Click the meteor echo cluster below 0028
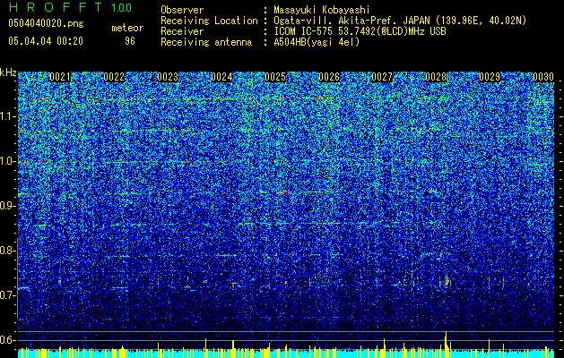 (446, 282)
